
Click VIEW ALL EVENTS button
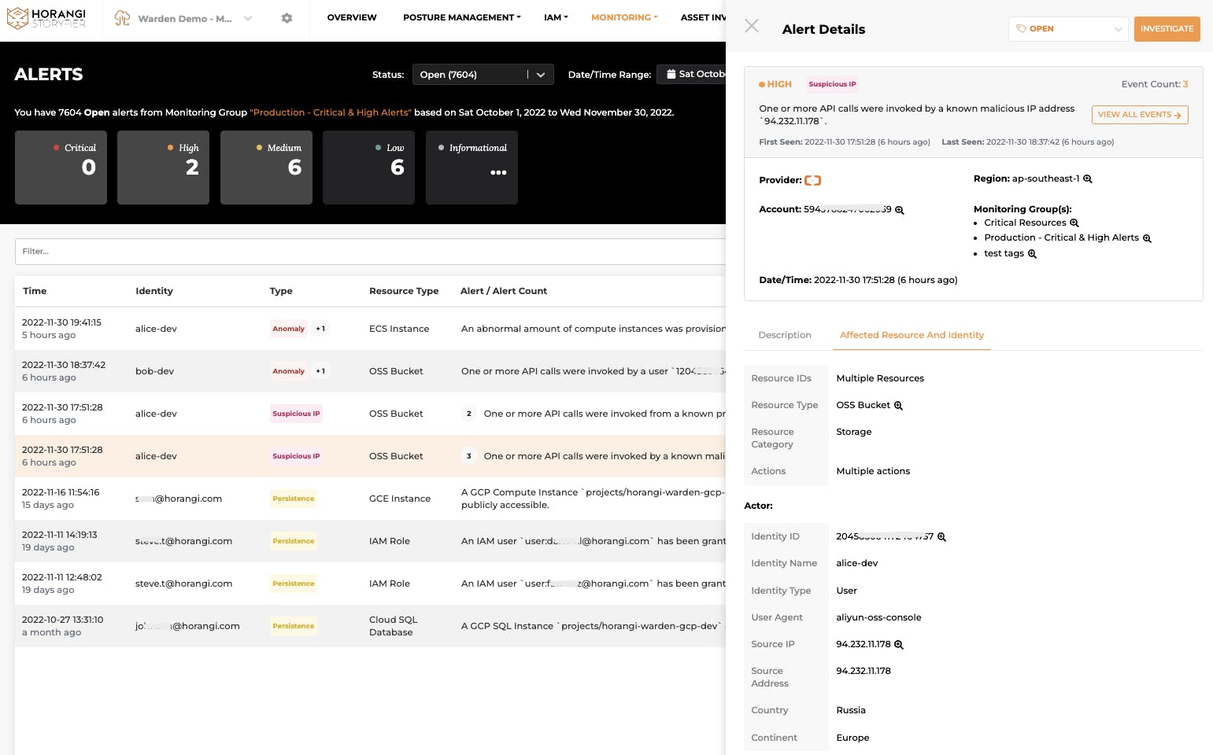1139,115
